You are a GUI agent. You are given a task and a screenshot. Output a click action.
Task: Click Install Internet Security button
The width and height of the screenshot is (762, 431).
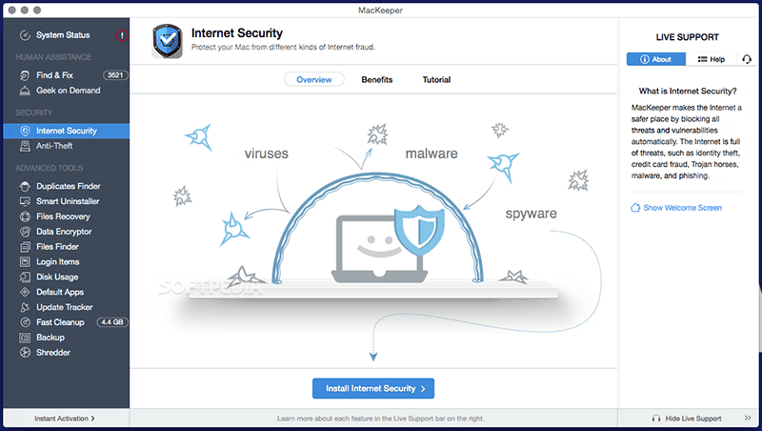[373, 388]
